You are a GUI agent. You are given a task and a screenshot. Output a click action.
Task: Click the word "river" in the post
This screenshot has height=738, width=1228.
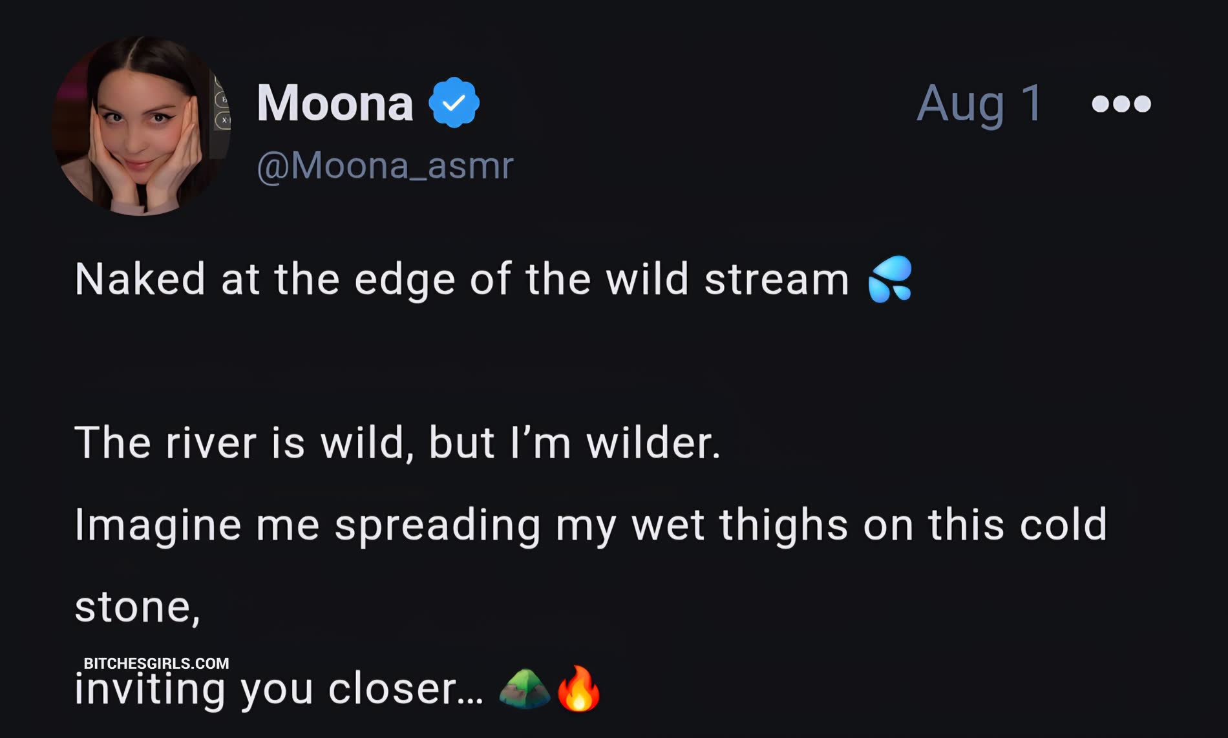pyautogui.click(x=211, y=443)
